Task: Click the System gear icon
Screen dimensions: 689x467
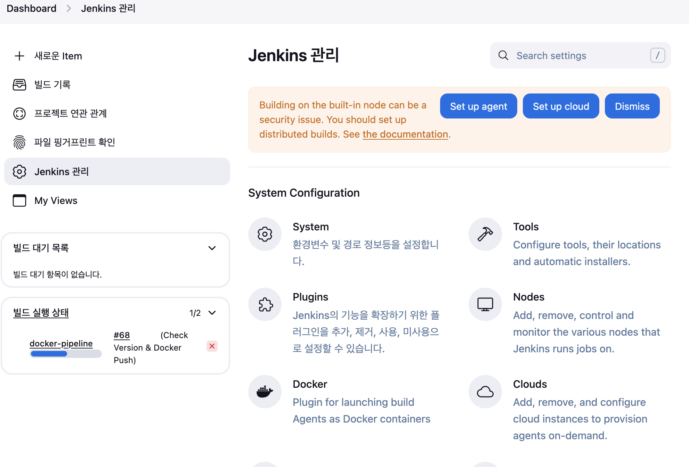Action: pyautogui.click(x=265, y=234)
